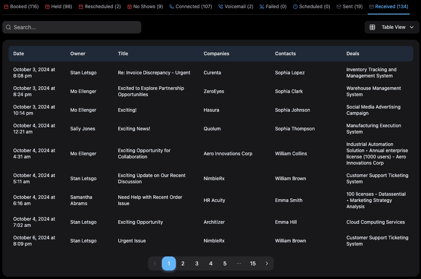The image size is (421, 279).
Task: Click the 'Urgent Issue' email title
Action: click(132, 241)
